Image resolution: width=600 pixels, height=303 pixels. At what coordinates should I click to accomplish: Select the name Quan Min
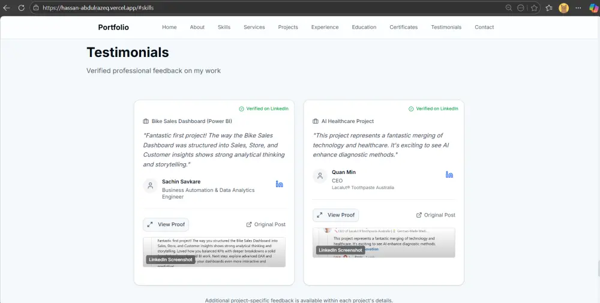click(x=344, y=172)
